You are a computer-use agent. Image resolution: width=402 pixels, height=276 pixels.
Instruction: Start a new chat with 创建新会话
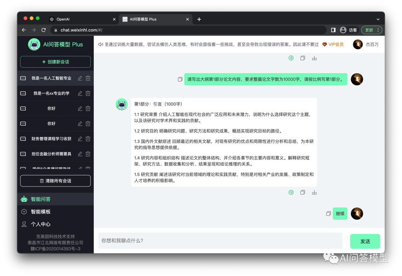(55, 62)
